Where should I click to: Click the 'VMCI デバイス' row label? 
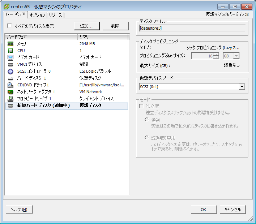click(29, 64)
